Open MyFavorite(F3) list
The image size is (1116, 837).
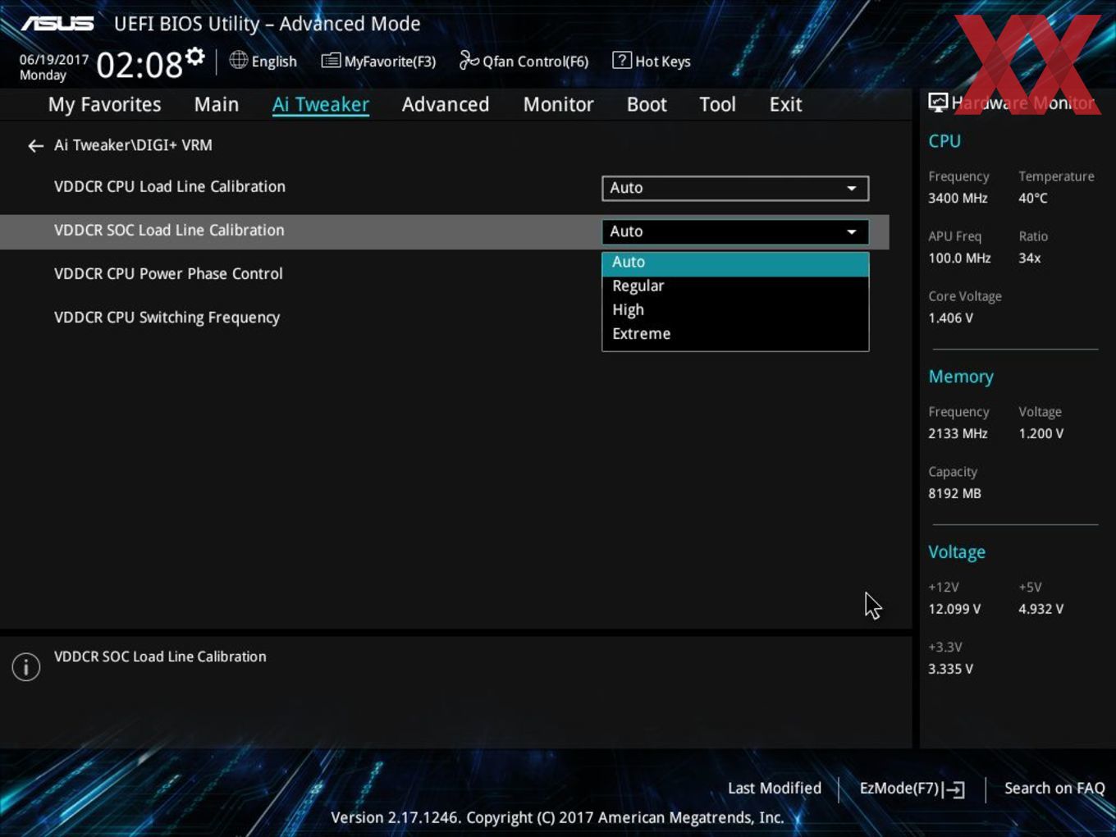tap(378, 61)
